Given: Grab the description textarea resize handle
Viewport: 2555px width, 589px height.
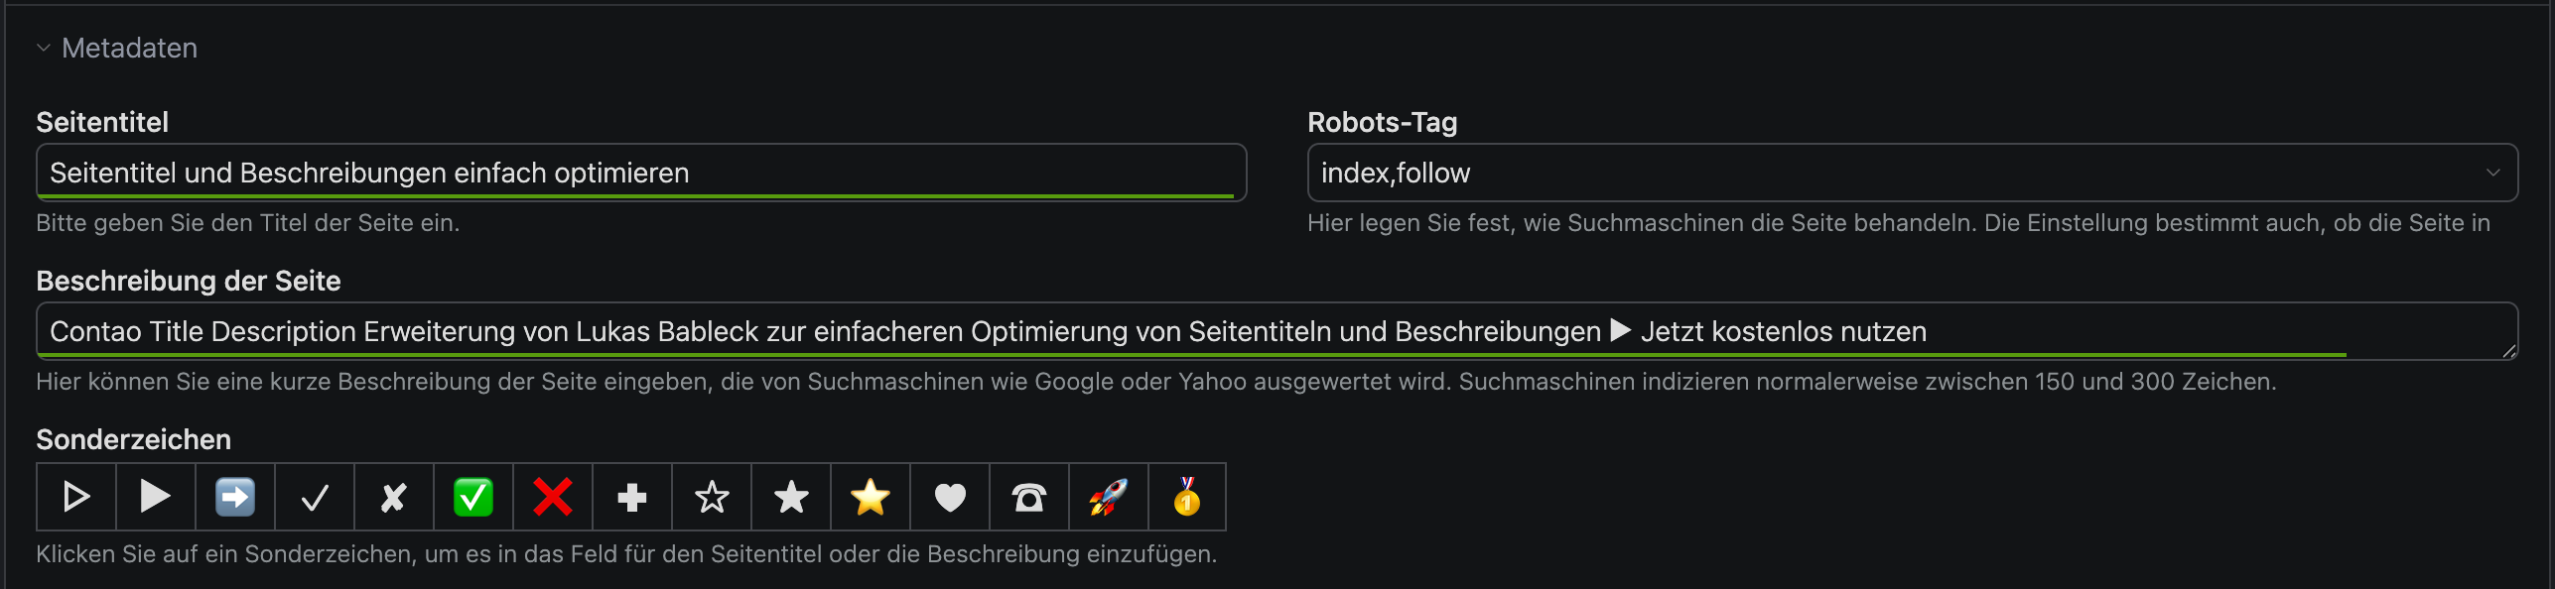Looking at the screenshot, I should click(x=2509, y=351).
